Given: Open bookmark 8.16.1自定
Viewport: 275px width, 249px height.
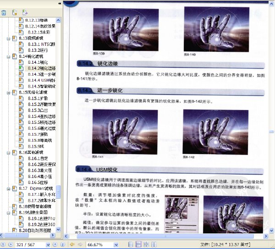Looking at the screenshot, I should tap(38, 158).
